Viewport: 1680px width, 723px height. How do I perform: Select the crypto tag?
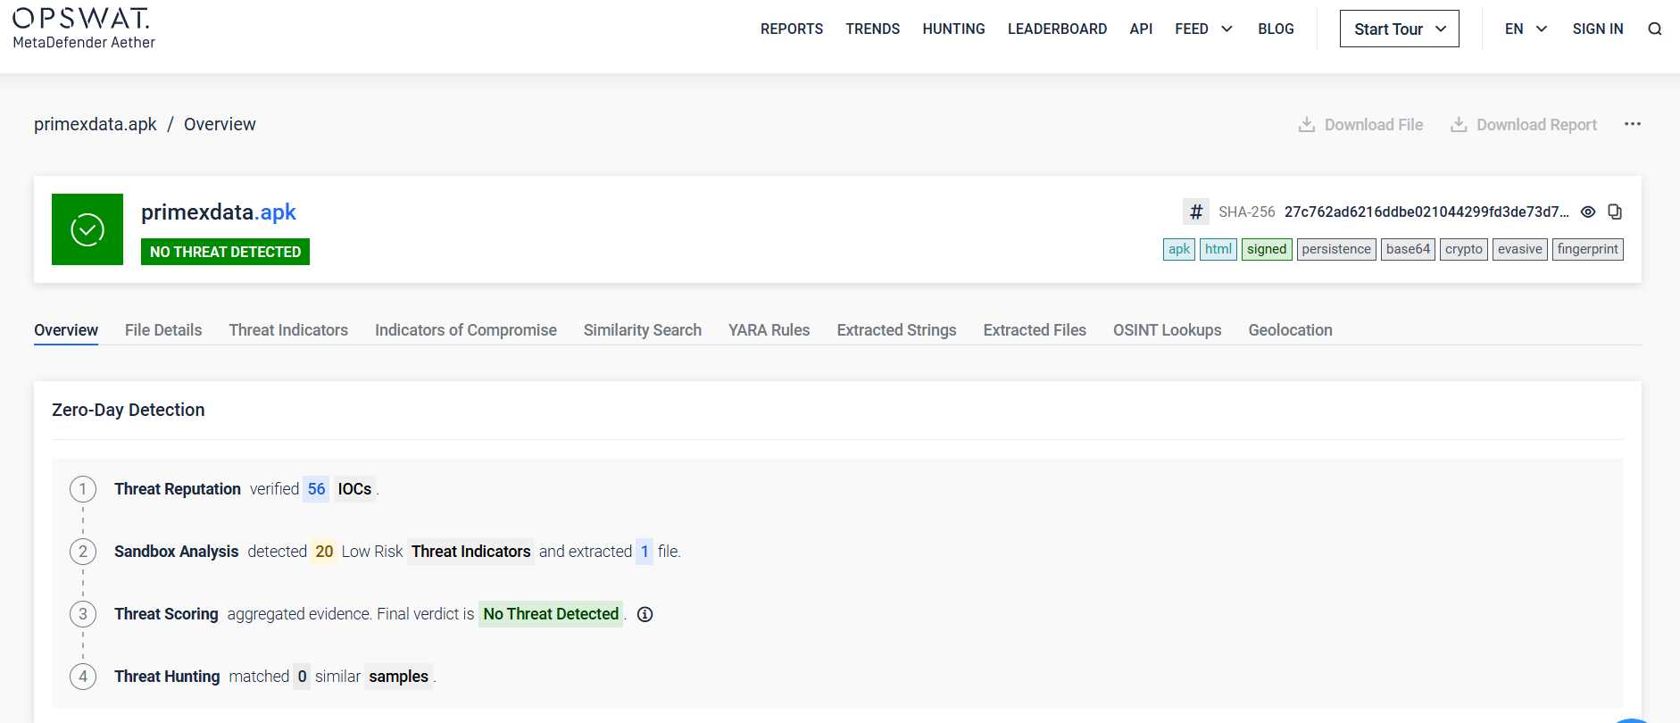pos(1464,249)
